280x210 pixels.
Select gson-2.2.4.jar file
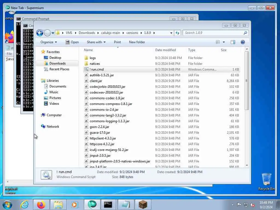[x=99, y=127]
